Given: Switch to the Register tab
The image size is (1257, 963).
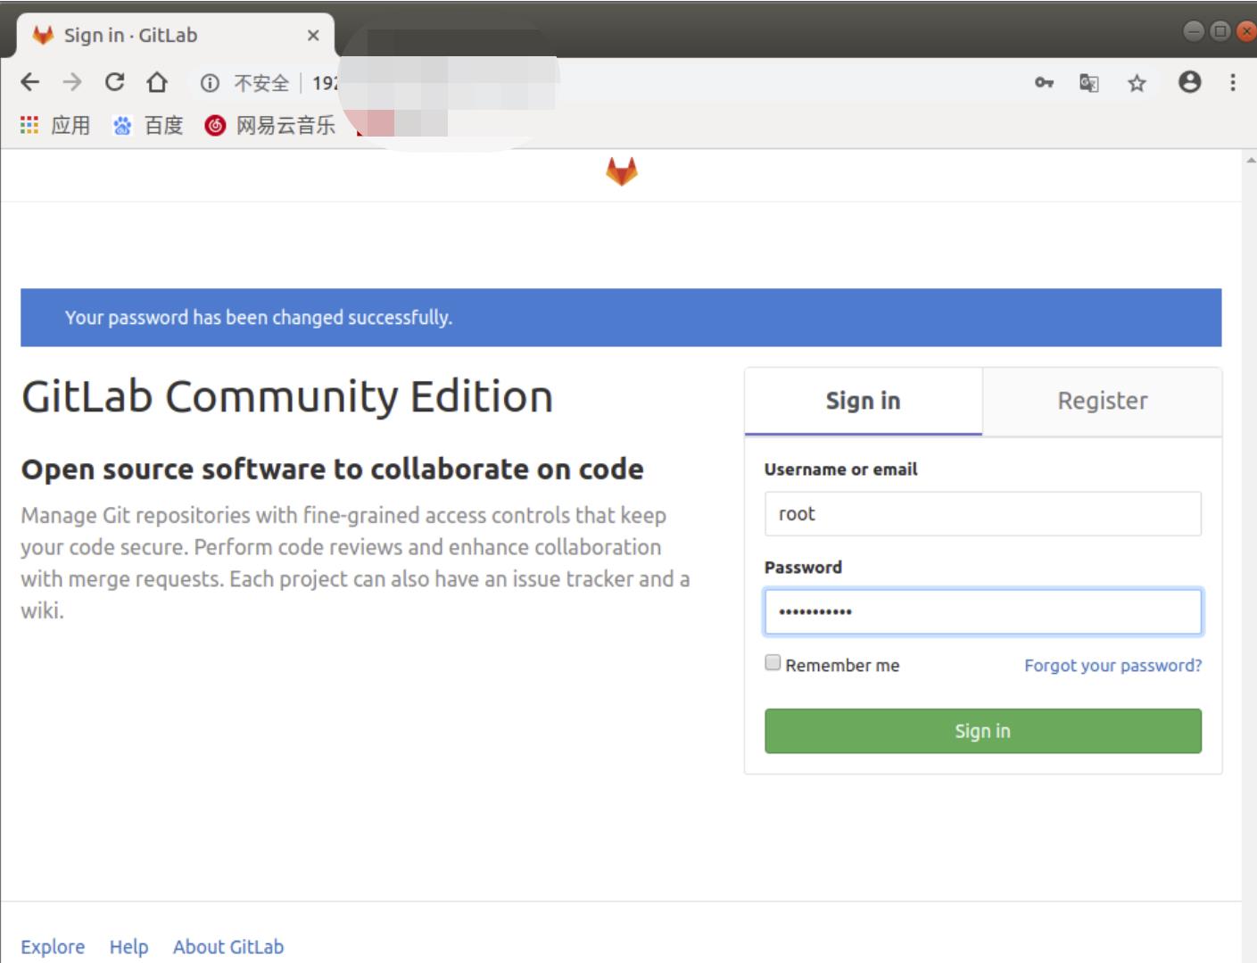Looking at the screenshot, I should [1103, 401].
